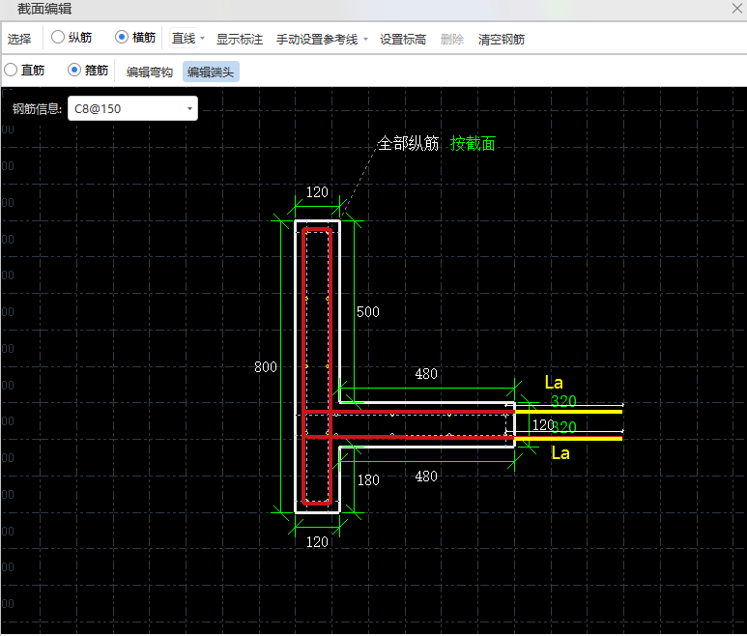Click 设置标高 button
The image size is (747, 636).
pos(403,39)
